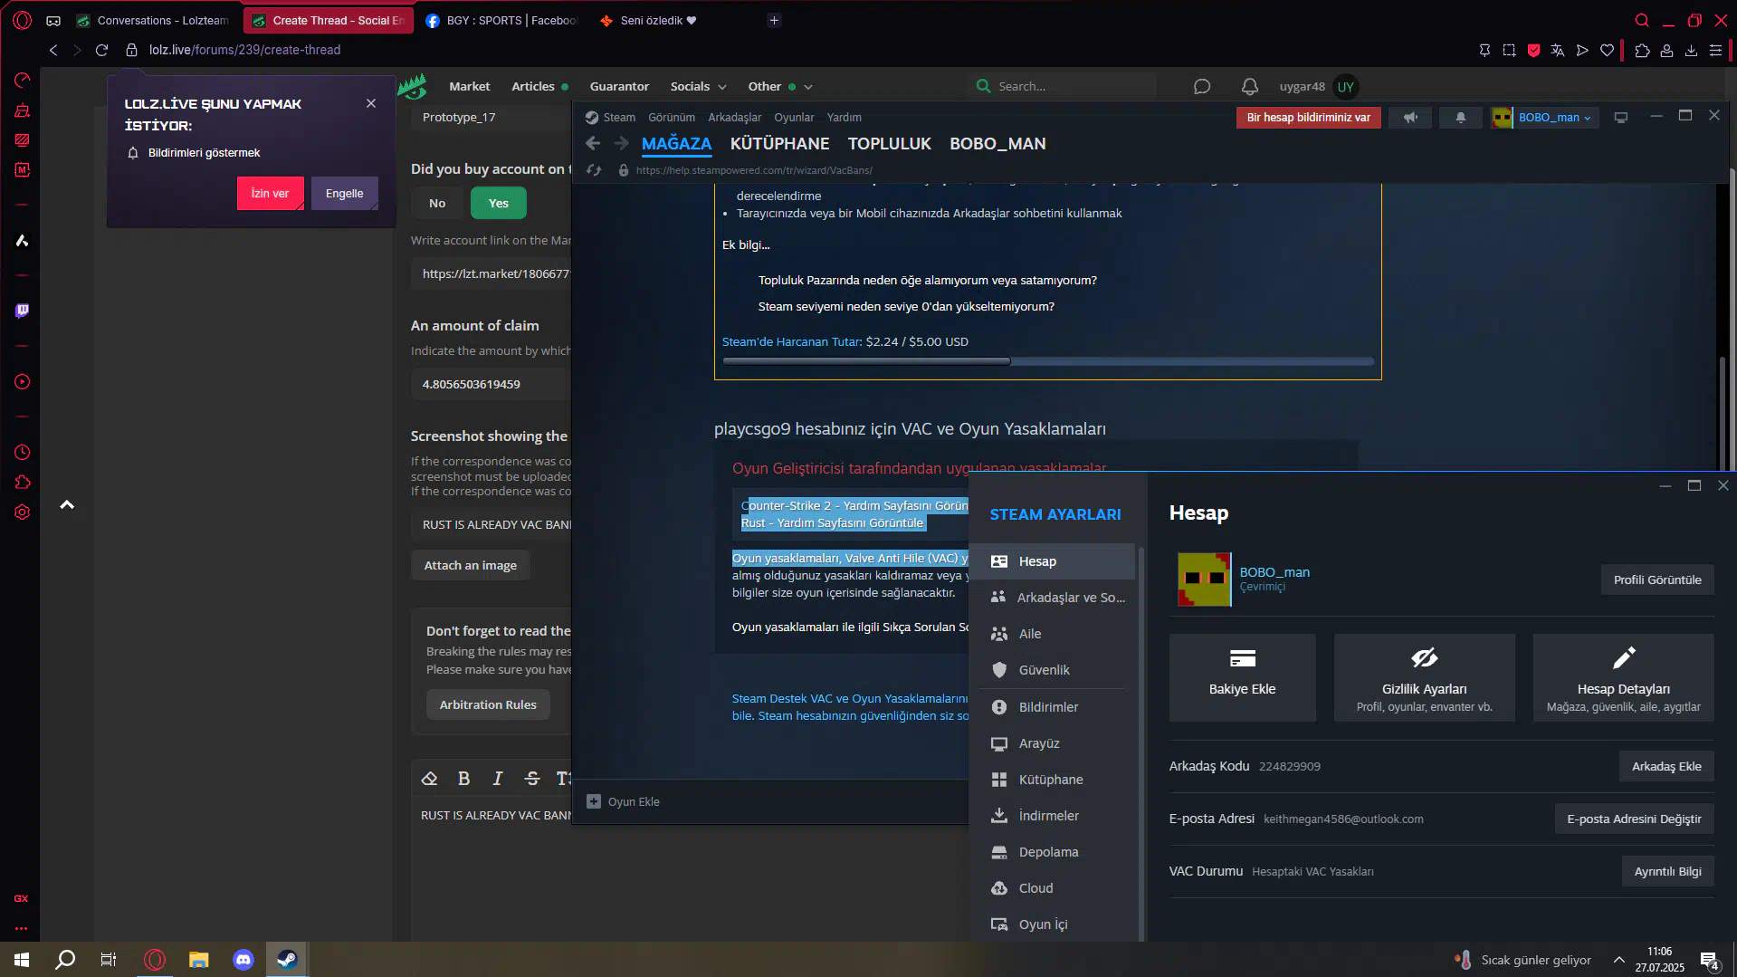This screenshot has height=977, width=1737.
Task: Switch to BGY : SPORTS Facebook tab
Action: coord(501,21)
